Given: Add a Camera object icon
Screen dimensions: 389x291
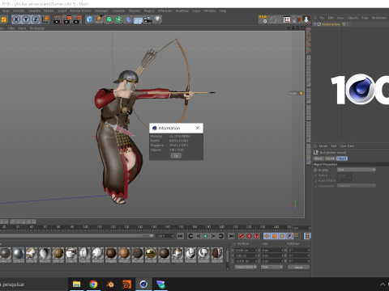Looking at the screenshot, I should click(147, 19).
